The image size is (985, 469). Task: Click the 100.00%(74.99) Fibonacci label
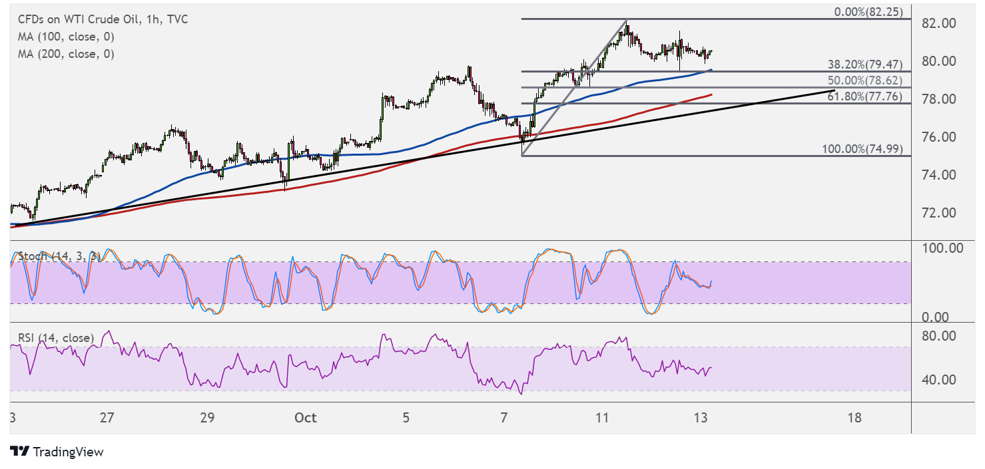coord(862,149)
